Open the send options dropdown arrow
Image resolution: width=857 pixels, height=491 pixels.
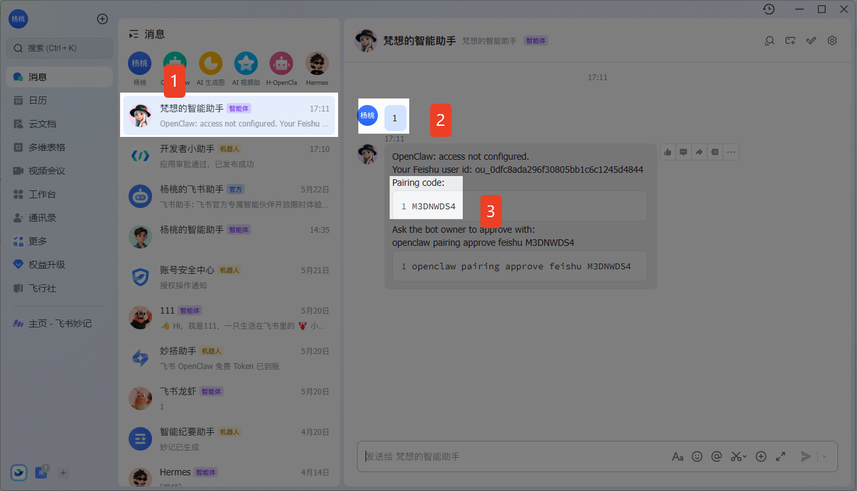pyautogui.click(x=824, y=456)
